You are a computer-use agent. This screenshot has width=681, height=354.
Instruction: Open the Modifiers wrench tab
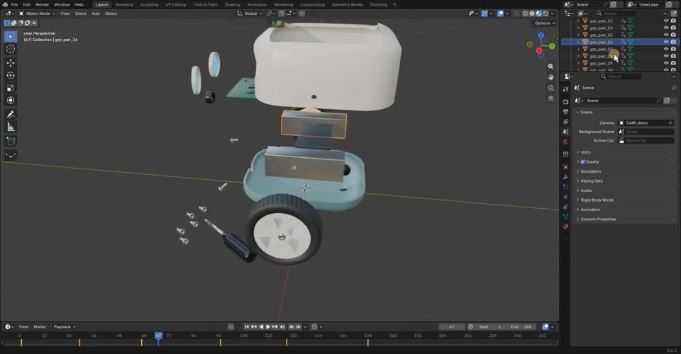[565, 177]
